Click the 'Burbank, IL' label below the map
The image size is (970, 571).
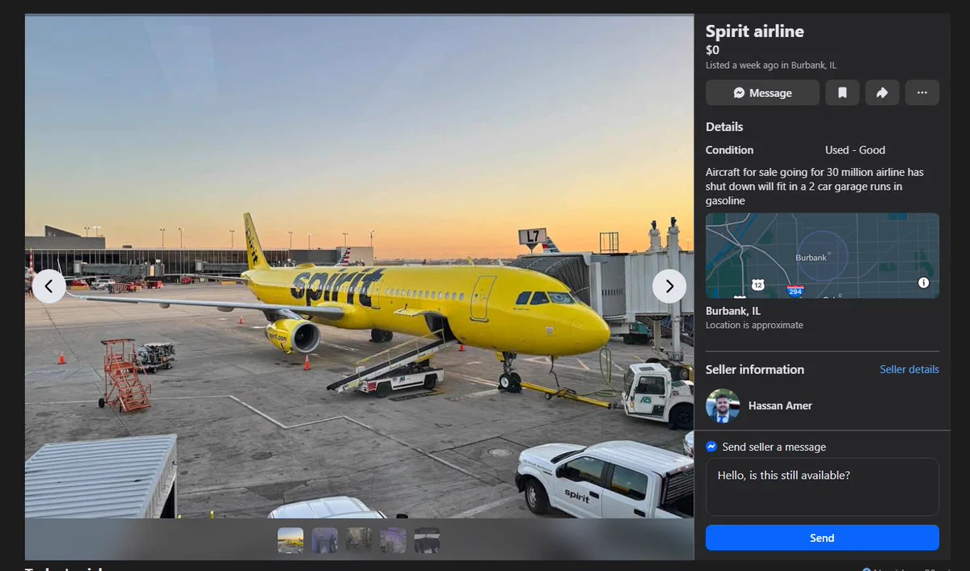tap(733, 311)
